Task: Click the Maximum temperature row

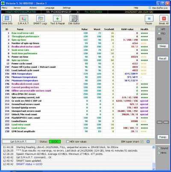Action: 78,81
